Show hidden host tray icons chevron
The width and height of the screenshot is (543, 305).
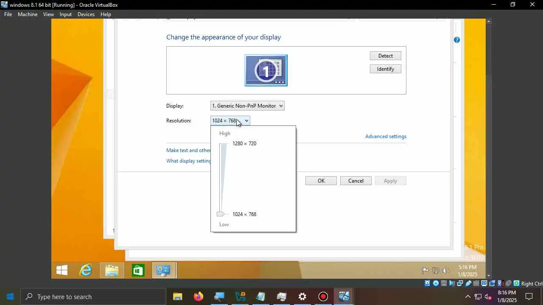[468, 297]
